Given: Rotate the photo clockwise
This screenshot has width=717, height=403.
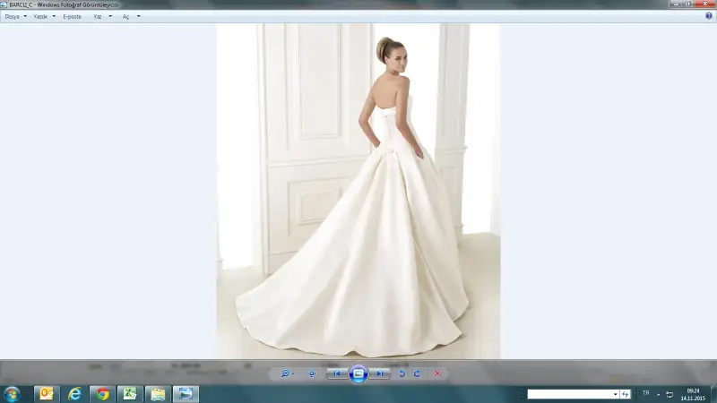Looking at the screenshot, I should tap(418, 373).
